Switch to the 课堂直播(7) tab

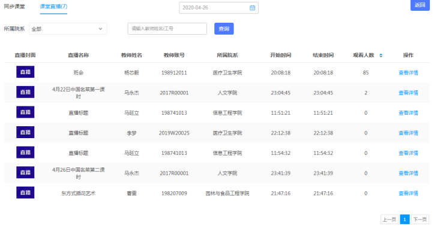point(53,7)
